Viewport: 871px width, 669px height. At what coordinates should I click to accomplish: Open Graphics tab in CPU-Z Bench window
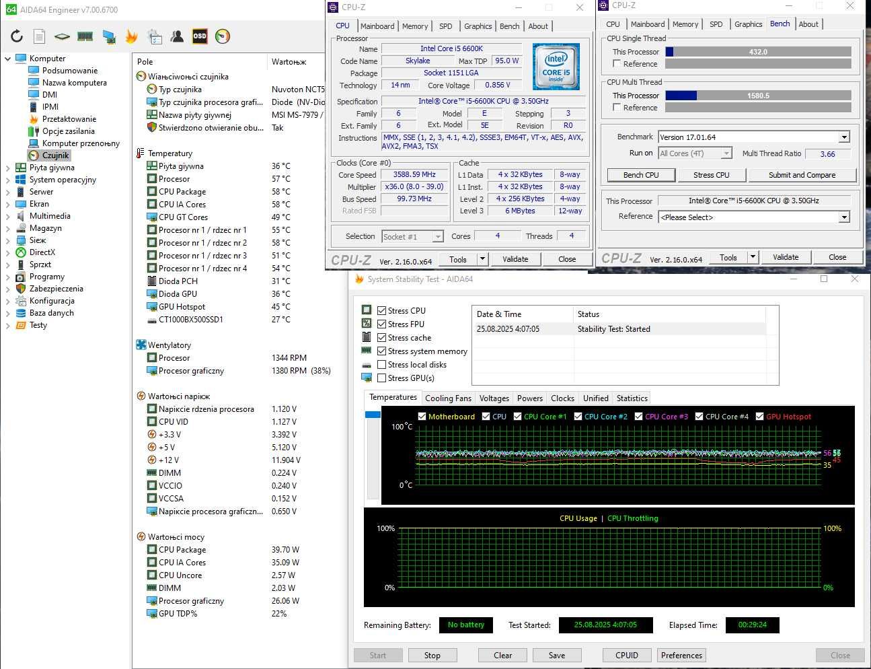pos(748,24)
